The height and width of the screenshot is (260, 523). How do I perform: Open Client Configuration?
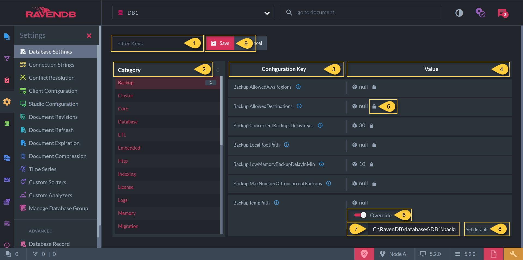click(56, 91)
